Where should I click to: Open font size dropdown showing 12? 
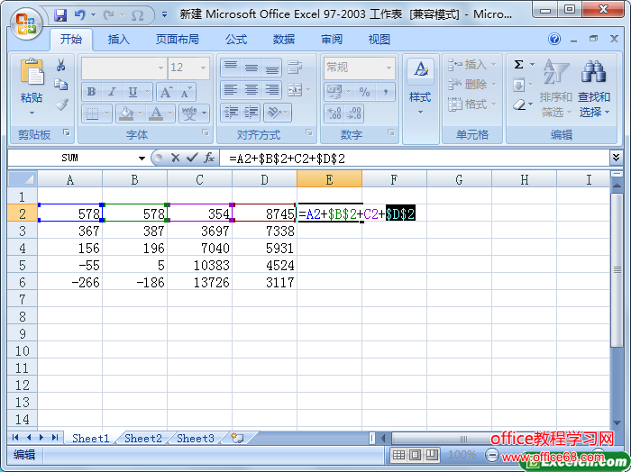coord(203,68)
